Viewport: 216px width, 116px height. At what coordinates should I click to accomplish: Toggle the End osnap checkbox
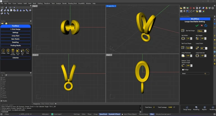1,78
